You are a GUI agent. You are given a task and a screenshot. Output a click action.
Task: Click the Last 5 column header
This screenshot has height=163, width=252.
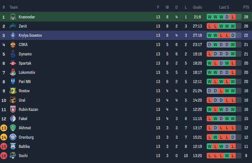tap(224, 7)
